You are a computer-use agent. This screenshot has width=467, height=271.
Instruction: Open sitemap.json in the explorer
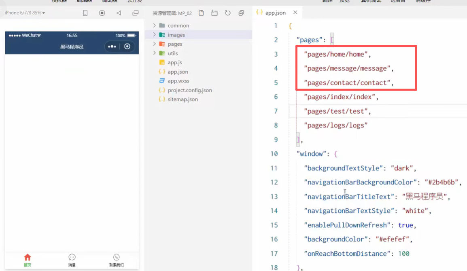(x=183, y=100)
